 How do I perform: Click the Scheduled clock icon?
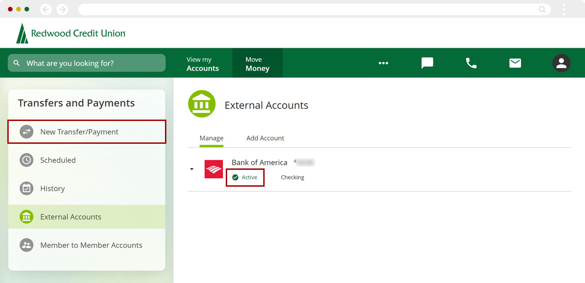[x=27, y=160]
